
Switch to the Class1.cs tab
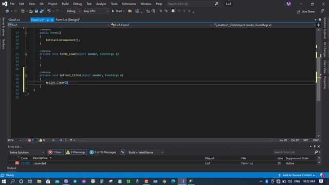14,20
